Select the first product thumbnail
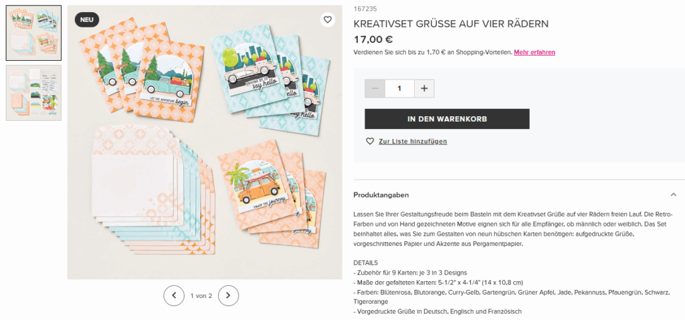This screenshot has height=320, width=685. [33, 33]
